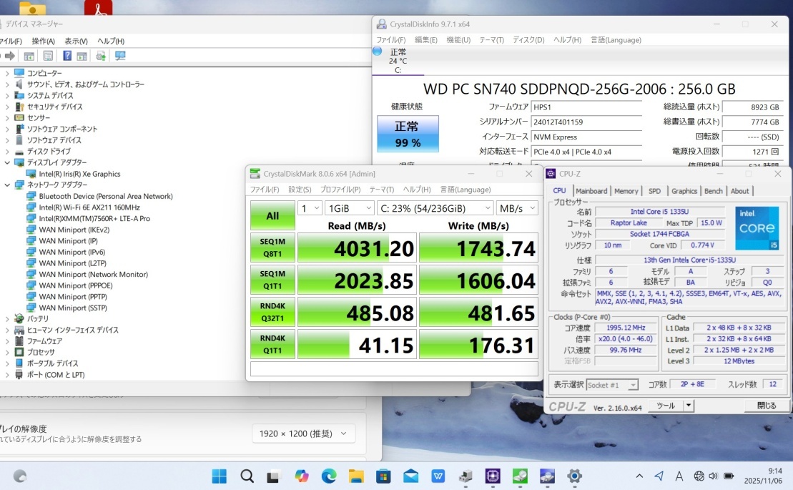Open the 1920 × 1200 resolution dropdown

(303, 433)
